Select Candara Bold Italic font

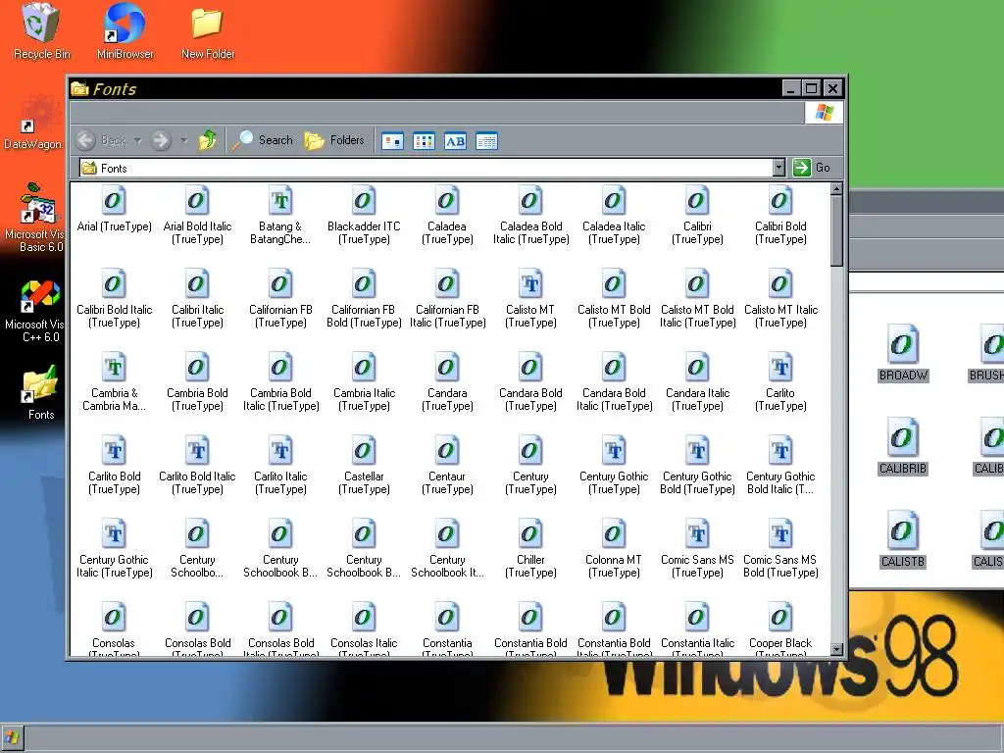click(614, 381)
